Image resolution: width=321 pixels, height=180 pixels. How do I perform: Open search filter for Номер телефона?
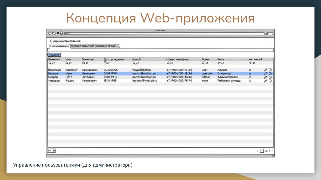click(168, 63)
